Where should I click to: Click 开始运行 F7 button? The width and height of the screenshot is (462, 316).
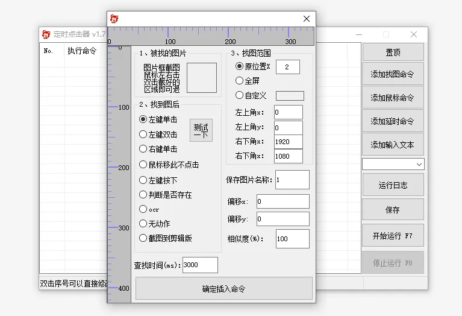tap(393, 235)
